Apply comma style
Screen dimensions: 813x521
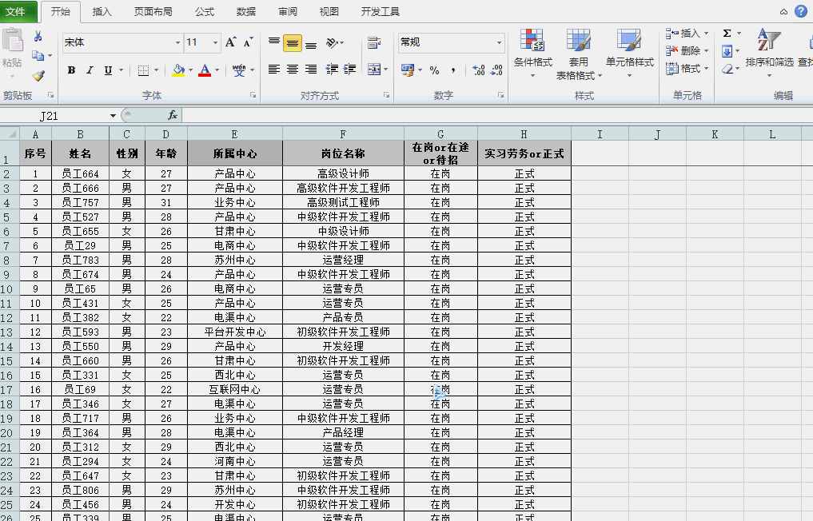453,70
